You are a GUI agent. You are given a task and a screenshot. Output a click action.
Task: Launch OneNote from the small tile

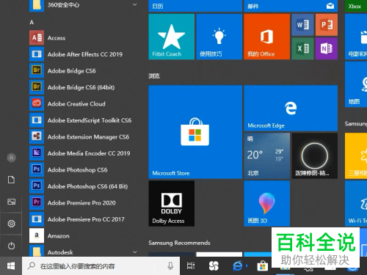pyautogui.click(x=327, y=48)
